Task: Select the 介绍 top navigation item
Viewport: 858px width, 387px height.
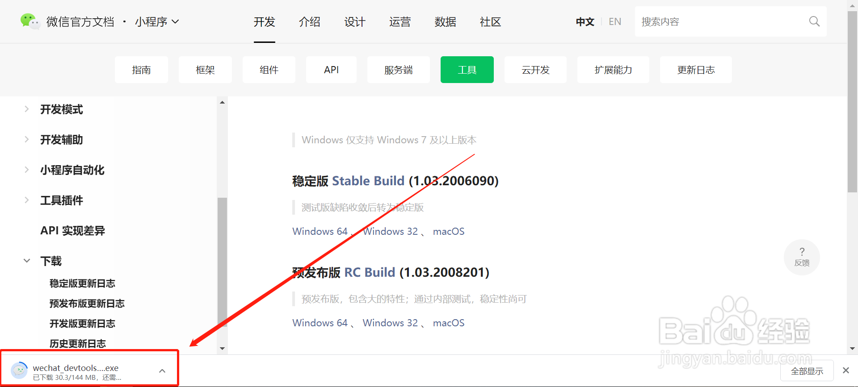Action: click(x=310, y=21)
